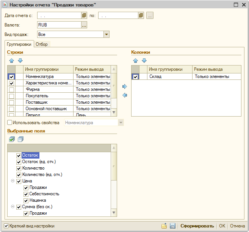
Task: Click the Сформировать button
Action: [197, 226]
